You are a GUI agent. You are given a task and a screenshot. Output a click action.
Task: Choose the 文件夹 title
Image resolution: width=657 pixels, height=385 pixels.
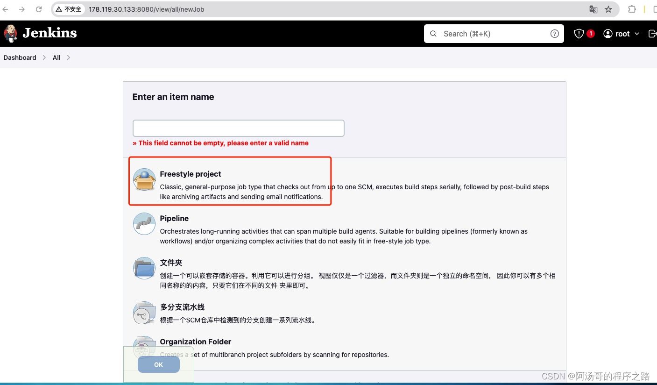pyautogui.click(x=171, y=263)
